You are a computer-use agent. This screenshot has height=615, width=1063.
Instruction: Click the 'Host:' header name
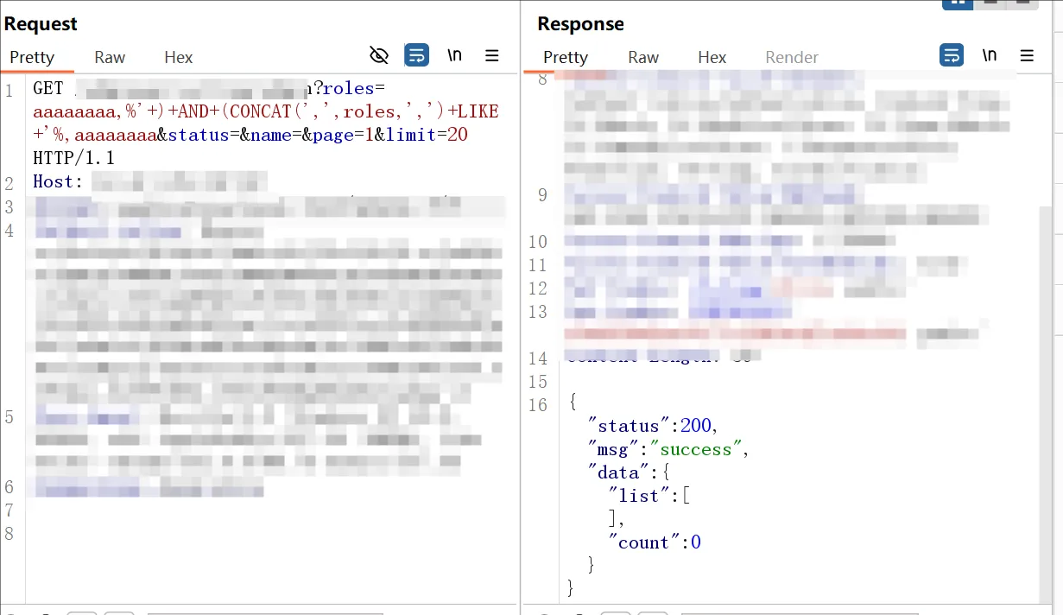pyautogui.click(x=57, y=182)
